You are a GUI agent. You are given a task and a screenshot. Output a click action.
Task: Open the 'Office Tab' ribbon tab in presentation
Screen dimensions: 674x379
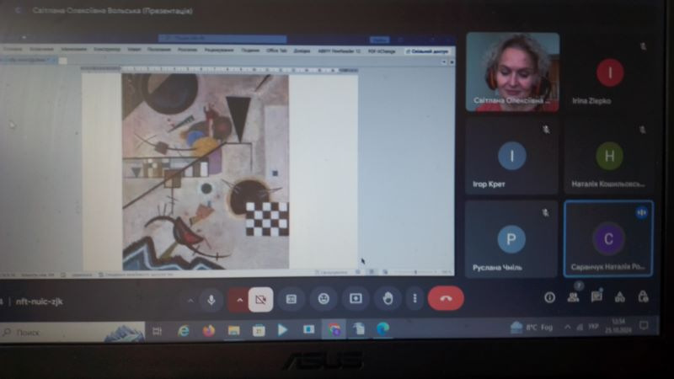click(276, 51)
